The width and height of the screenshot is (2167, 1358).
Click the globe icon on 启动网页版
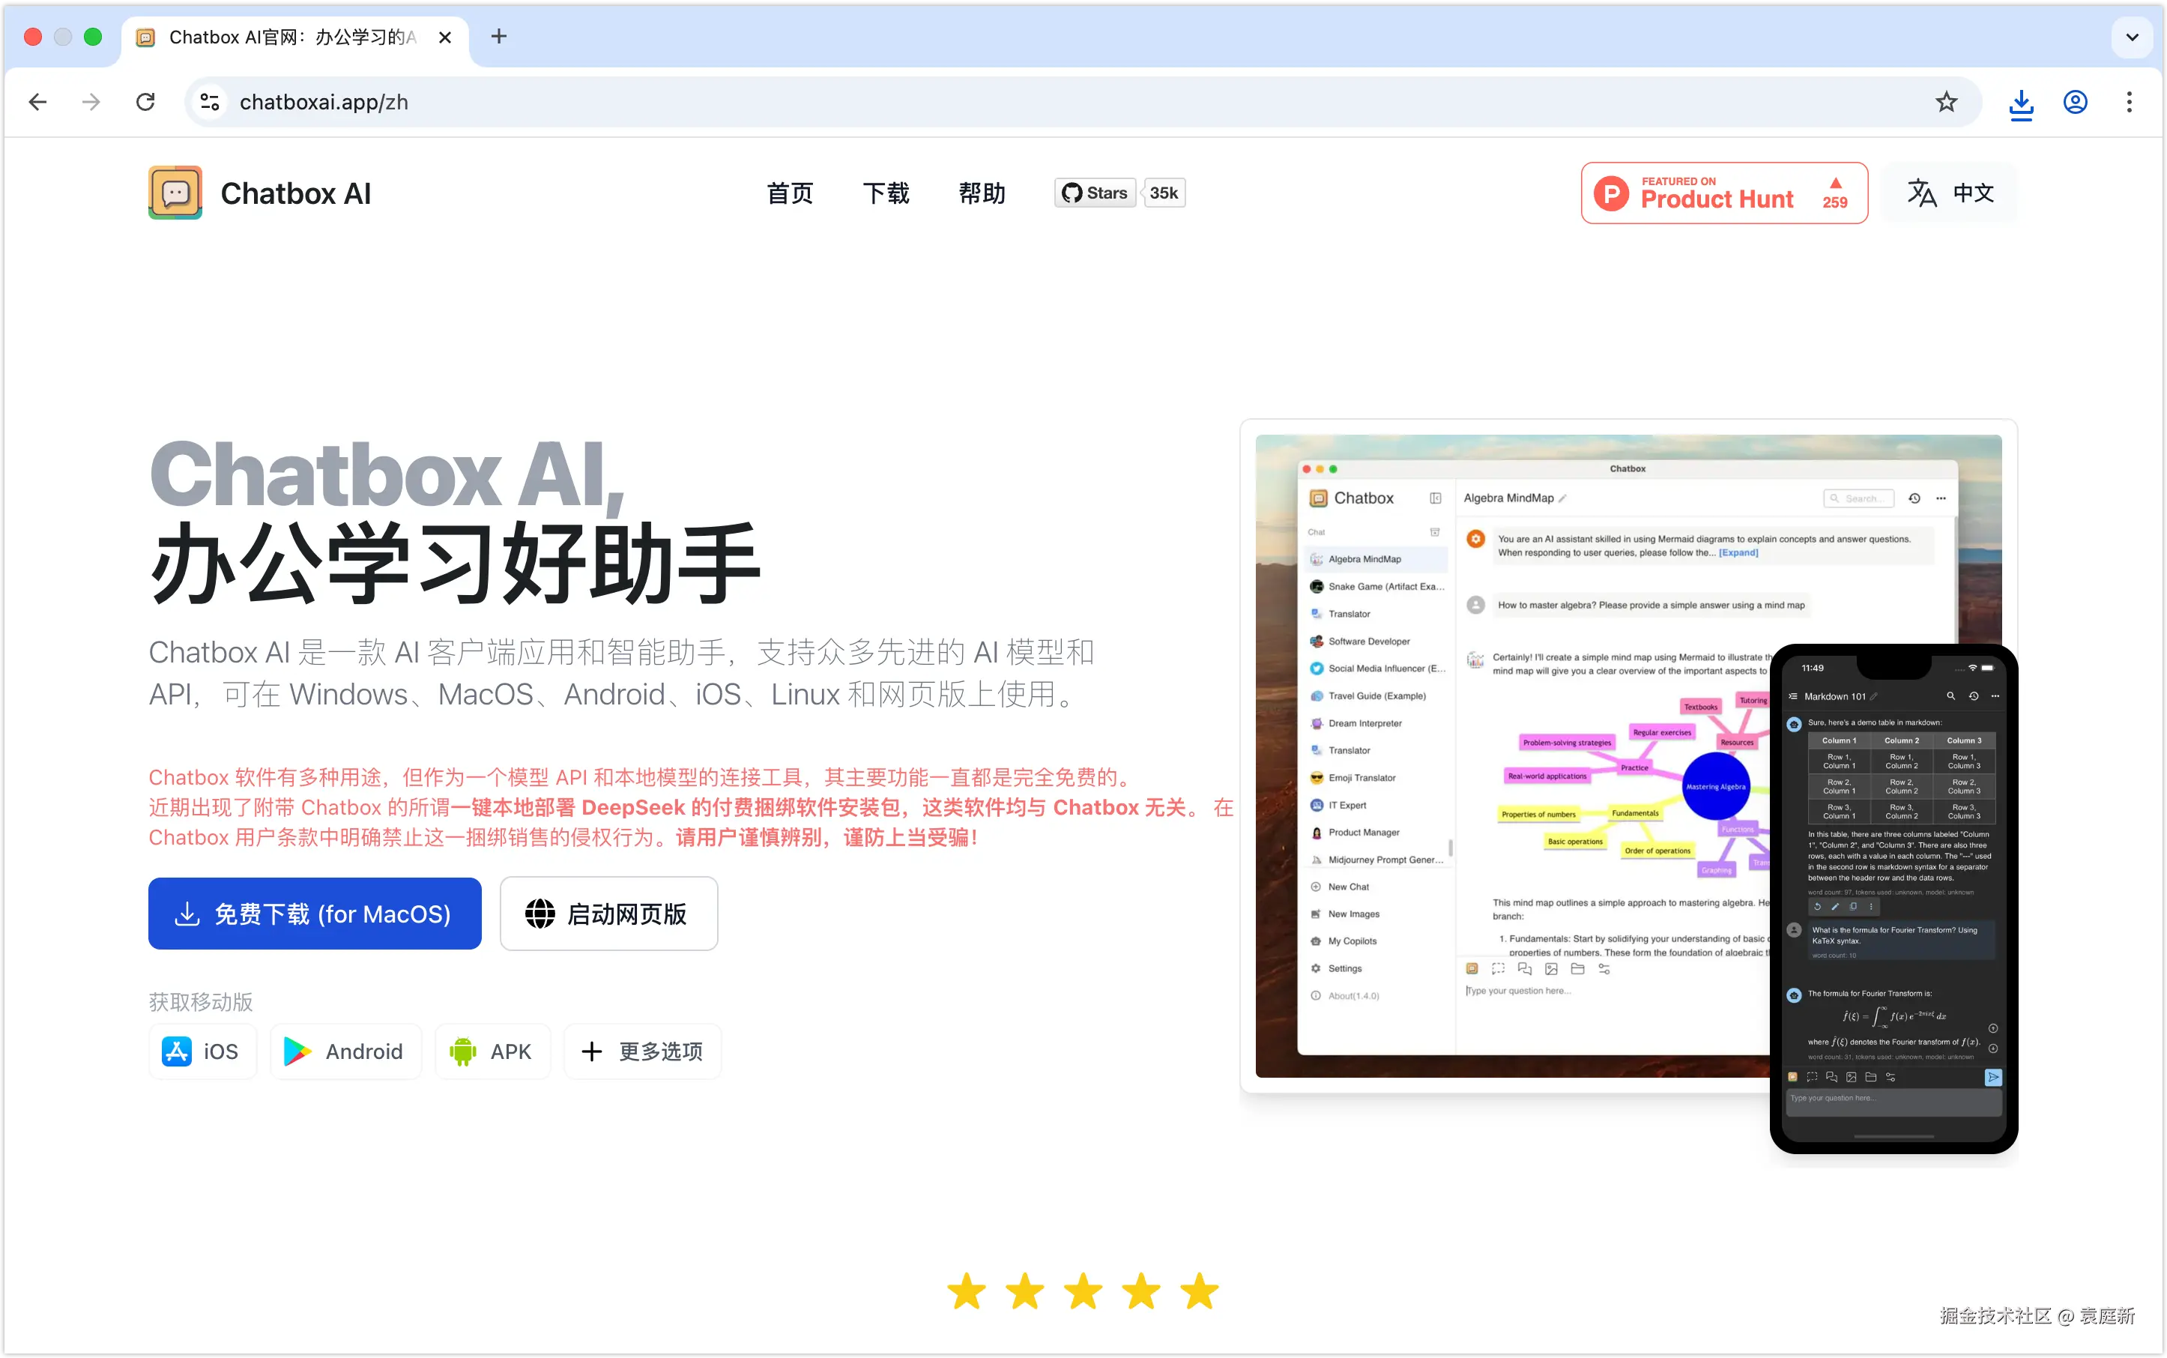click(540, 914)
